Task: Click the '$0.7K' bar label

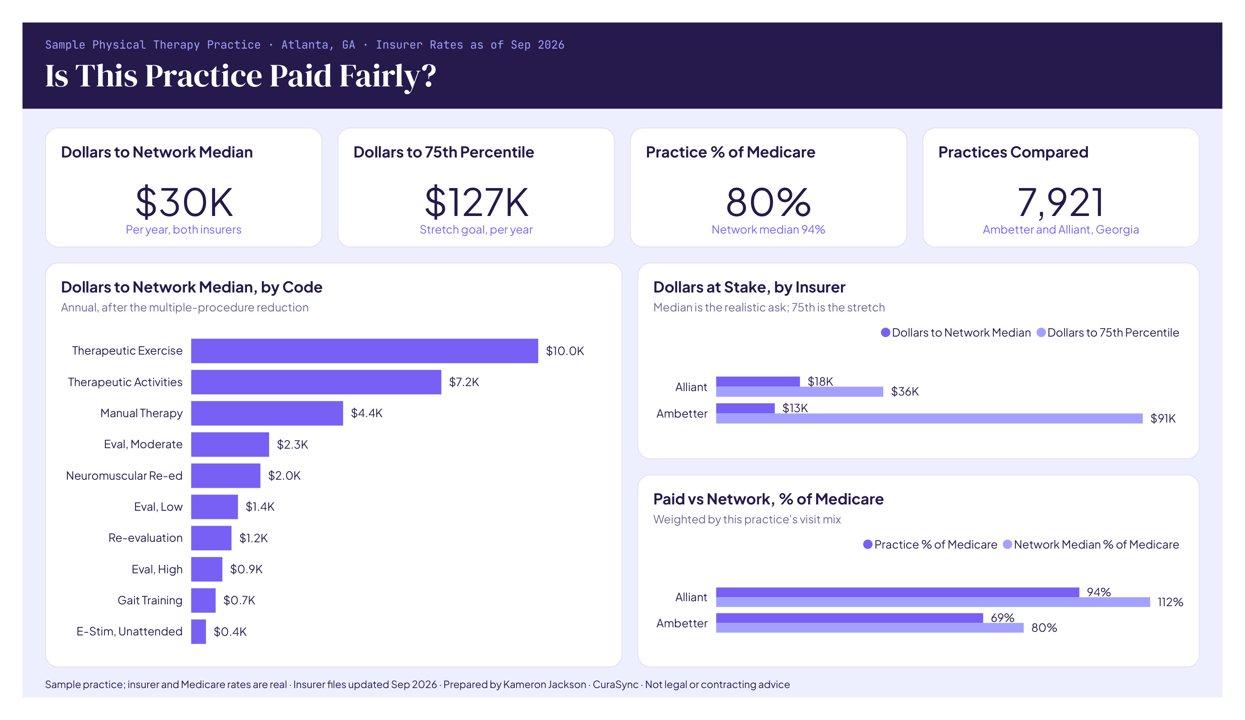Action: tap(239, 600)
